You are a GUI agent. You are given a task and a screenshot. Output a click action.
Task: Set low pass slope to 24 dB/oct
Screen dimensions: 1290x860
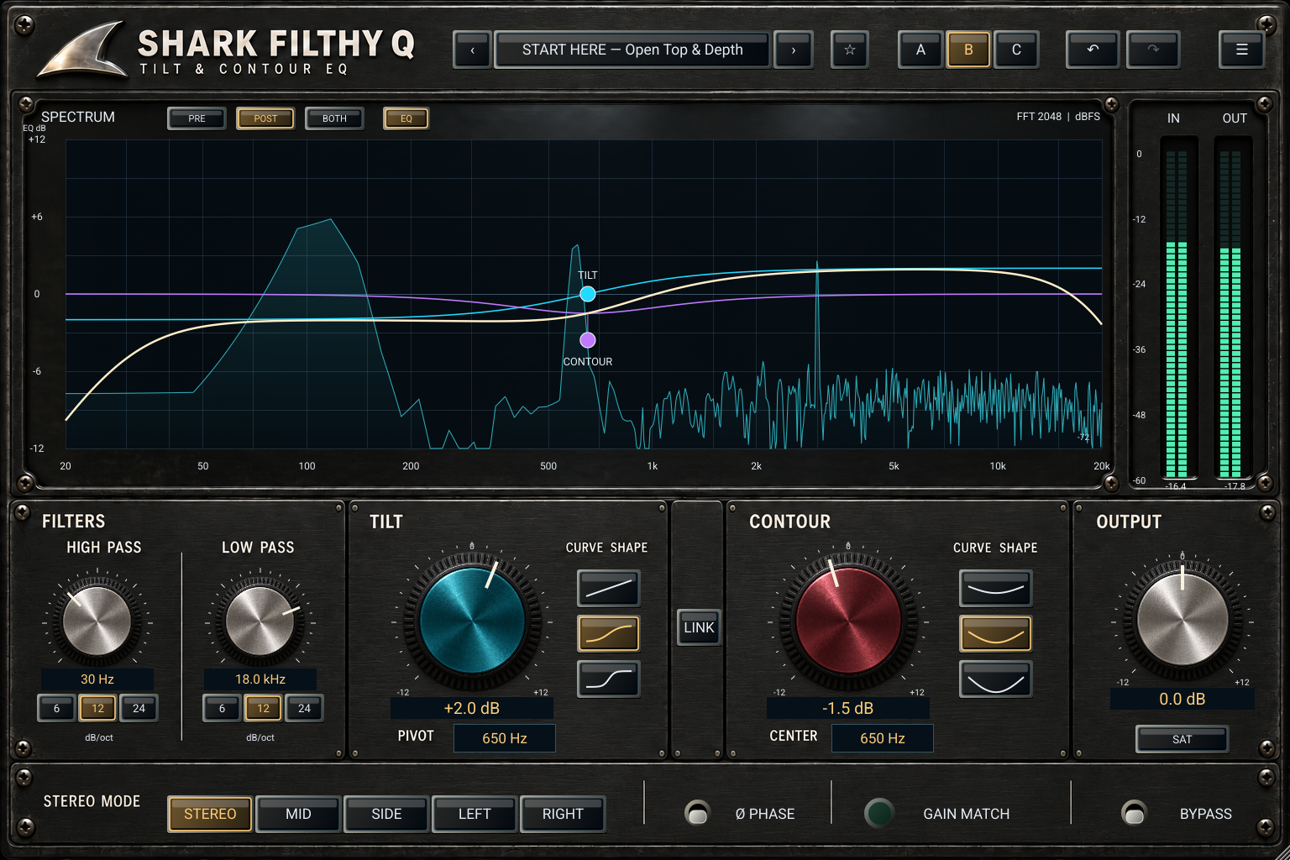point(304,708)
